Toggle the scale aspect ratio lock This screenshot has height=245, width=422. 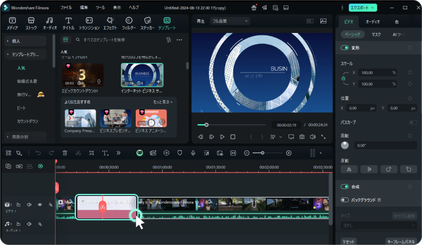(x=343, y=78)
